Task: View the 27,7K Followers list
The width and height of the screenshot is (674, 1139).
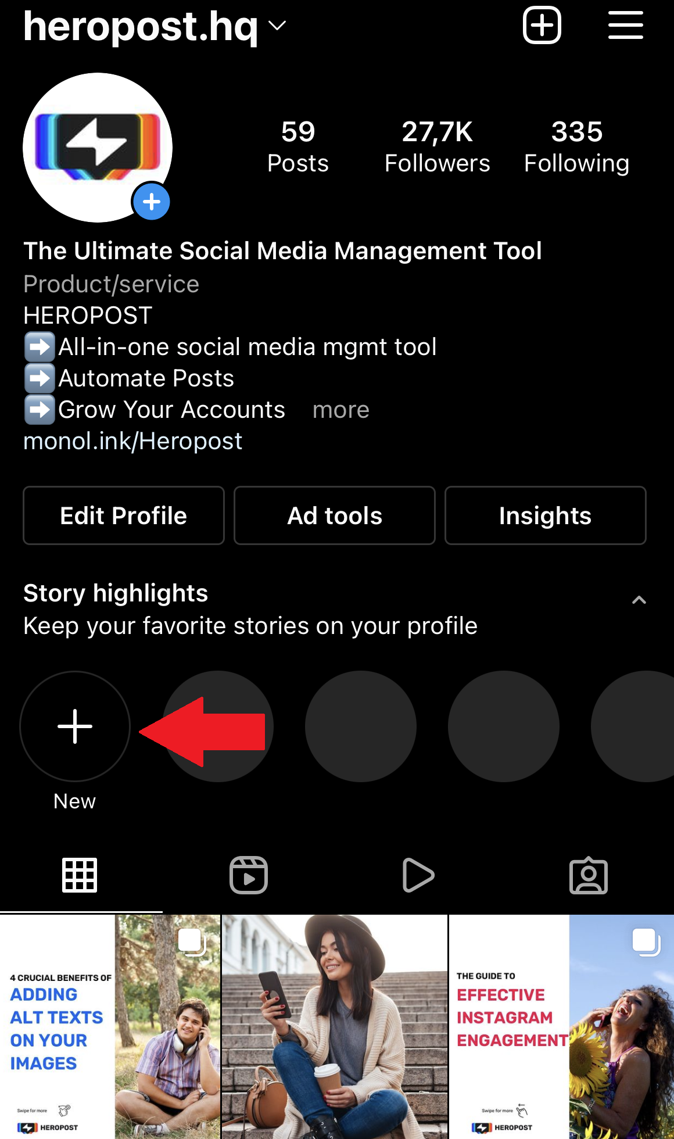Action: pos(438,146)
